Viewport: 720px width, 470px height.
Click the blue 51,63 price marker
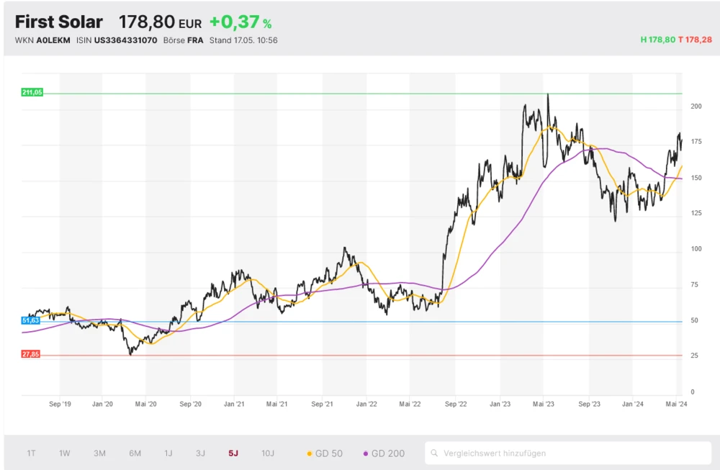[30, 320]
